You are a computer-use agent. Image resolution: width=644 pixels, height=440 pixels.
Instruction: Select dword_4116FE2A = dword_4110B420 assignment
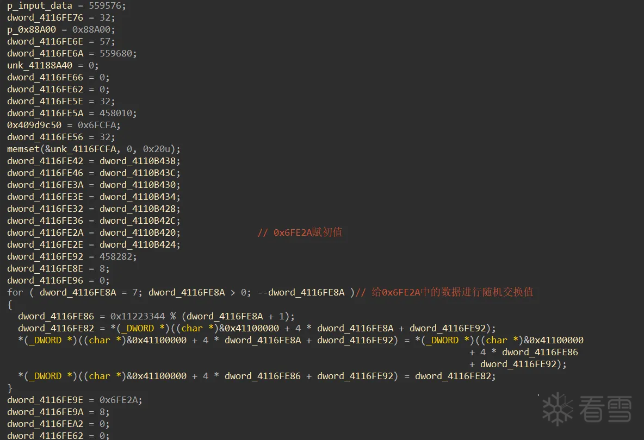(x=94, y=232)
